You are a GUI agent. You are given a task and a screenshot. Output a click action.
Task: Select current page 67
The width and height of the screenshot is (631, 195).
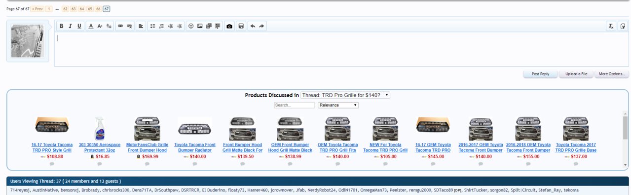(107, 9)
